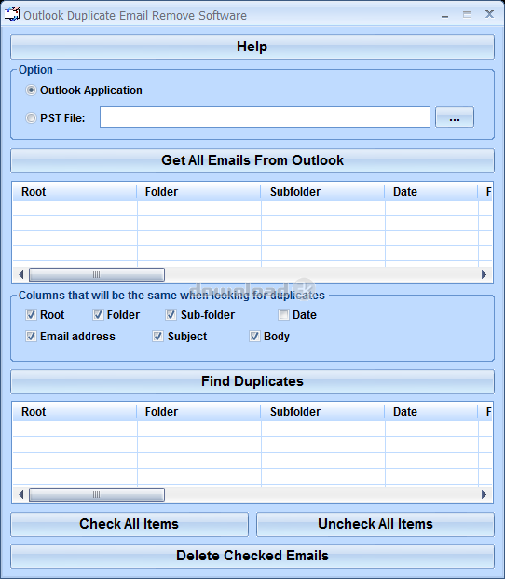Select the PST File radio option

31,118
